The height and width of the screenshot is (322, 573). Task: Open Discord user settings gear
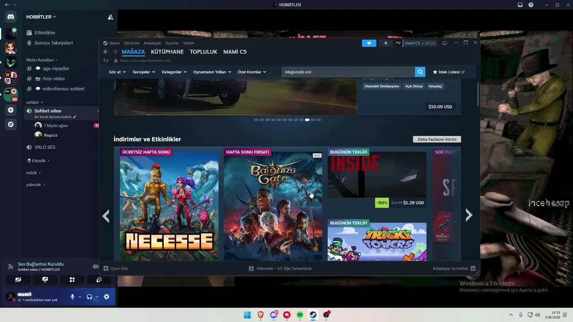(x=107, y=297)
